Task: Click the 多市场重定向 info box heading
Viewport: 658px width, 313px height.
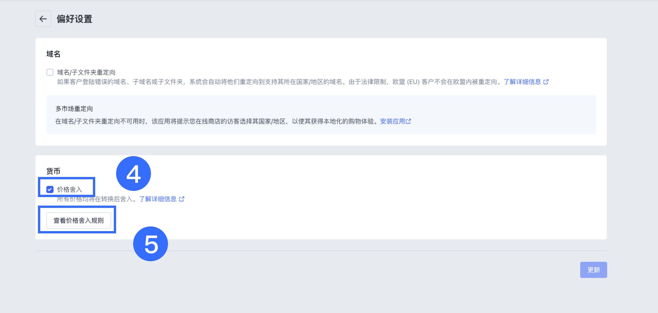Action: pos(74,108)
